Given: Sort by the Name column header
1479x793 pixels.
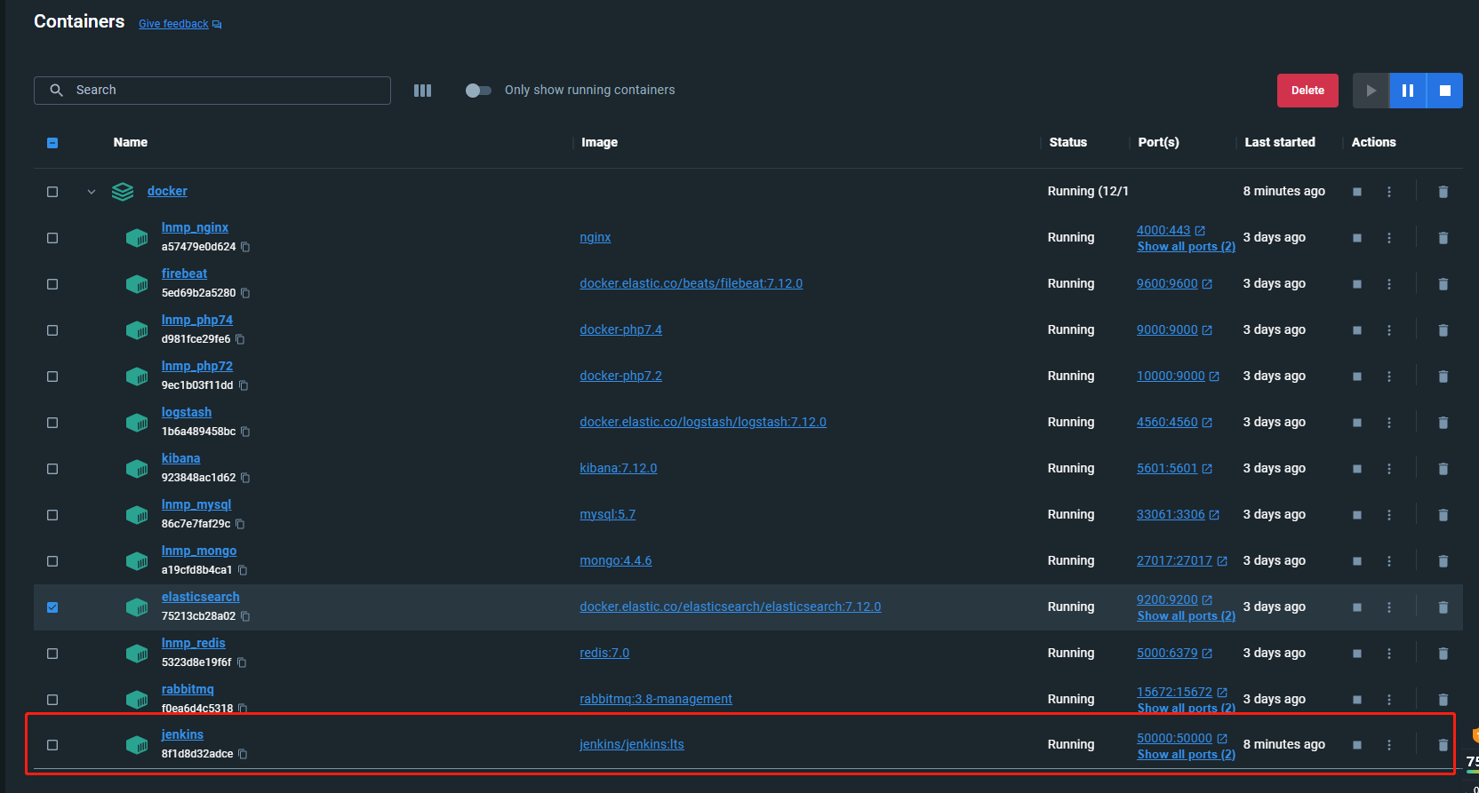Looking at the screenshot, I should coord(131,142).
